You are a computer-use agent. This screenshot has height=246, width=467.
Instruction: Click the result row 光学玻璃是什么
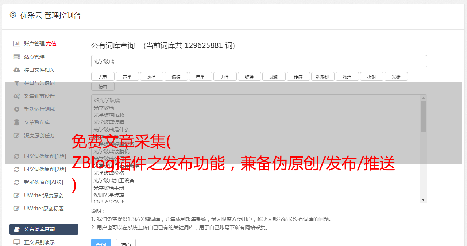[x=111, y=130]
